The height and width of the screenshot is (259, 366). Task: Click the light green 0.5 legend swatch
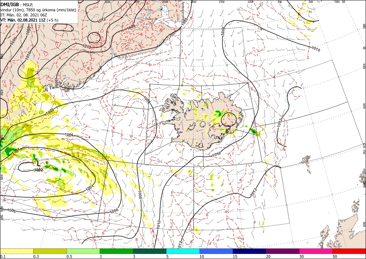point(83,251)
